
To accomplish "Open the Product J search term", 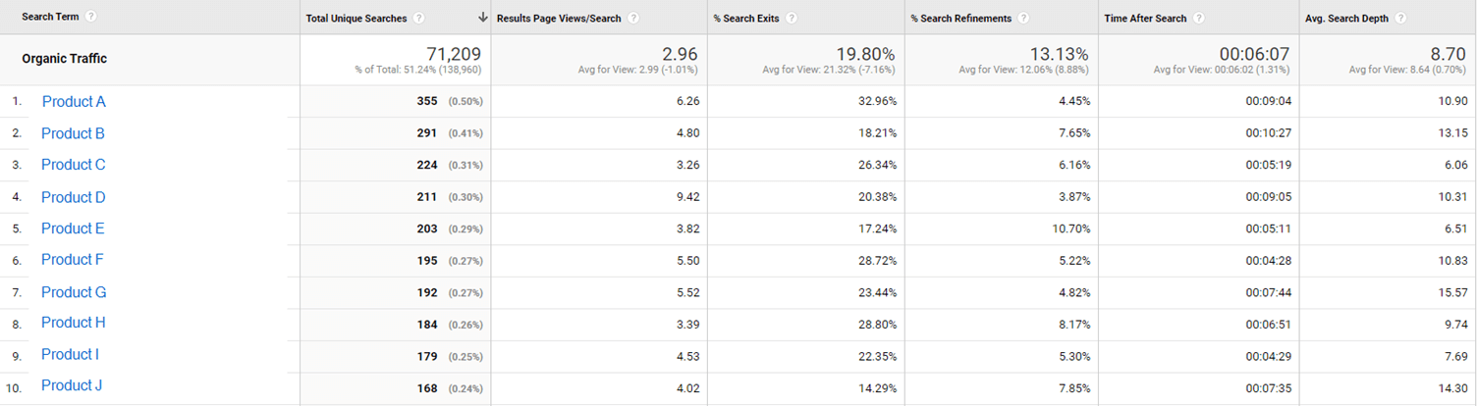I will (72, 385).
